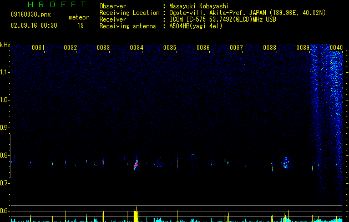This screenshot has height=222, width=349.
Task: Click the Observer label
Action: point(113,6)
